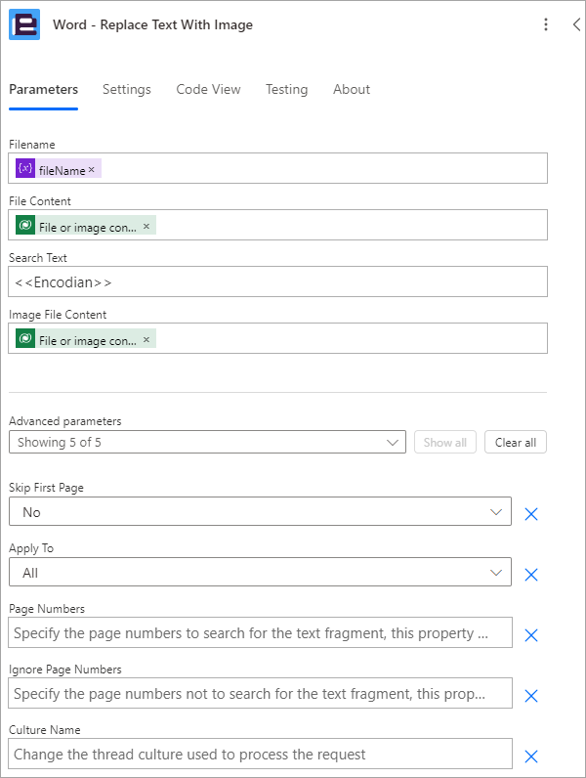Switch to the Code View tab
This screenshot has width=586, height=778.
point(208,89)
